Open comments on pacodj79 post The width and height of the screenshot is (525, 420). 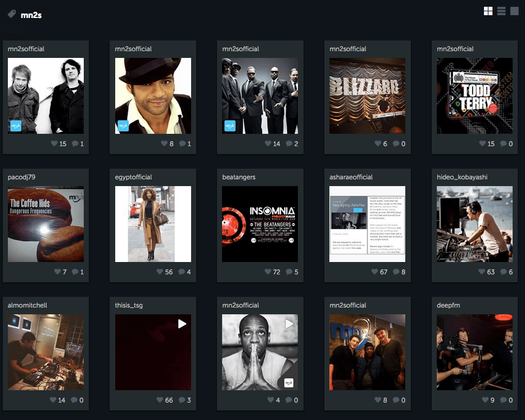coord(75,272)
